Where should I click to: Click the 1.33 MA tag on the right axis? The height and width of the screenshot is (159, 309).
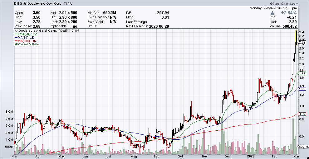coord(302,89)
